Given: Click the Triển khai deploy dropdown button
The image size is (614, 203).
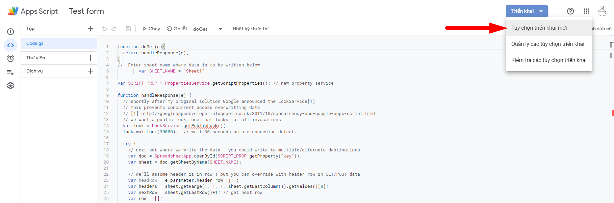Looking at the screenshot, I should pyautogui.click(x=527, y=11).
